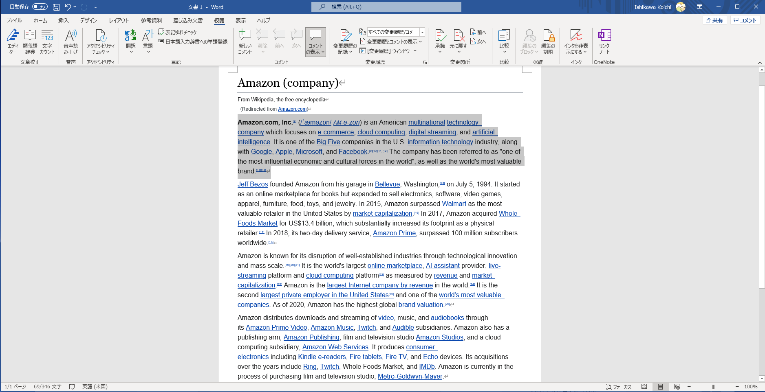Open the Jeff Bezos hyperlink
765x392 pixels.
(253, 184)
